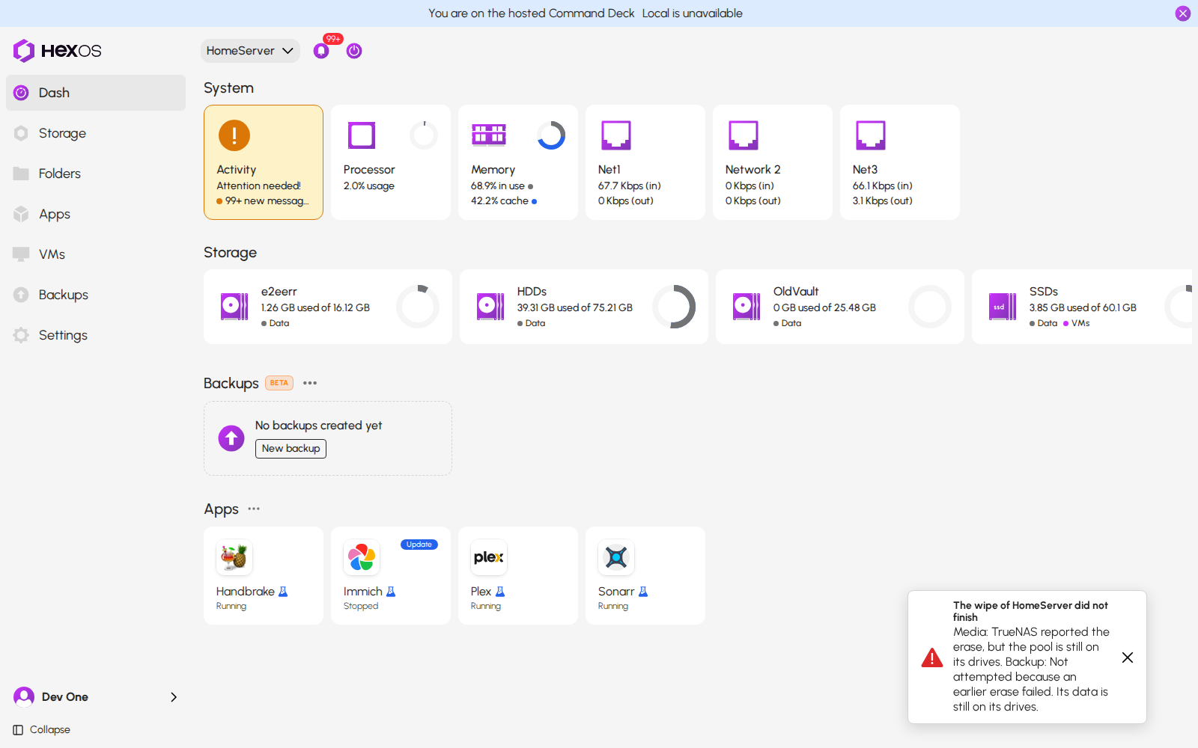Image resolution: width=1198 pixels, height=748 pixels.
Task: Click the power button icon
Action: 354,51
